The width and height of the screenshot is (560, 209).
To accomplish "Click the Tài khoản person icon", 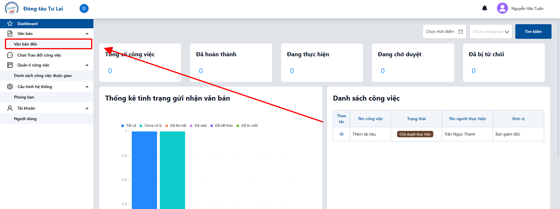I will coord(10,108).
